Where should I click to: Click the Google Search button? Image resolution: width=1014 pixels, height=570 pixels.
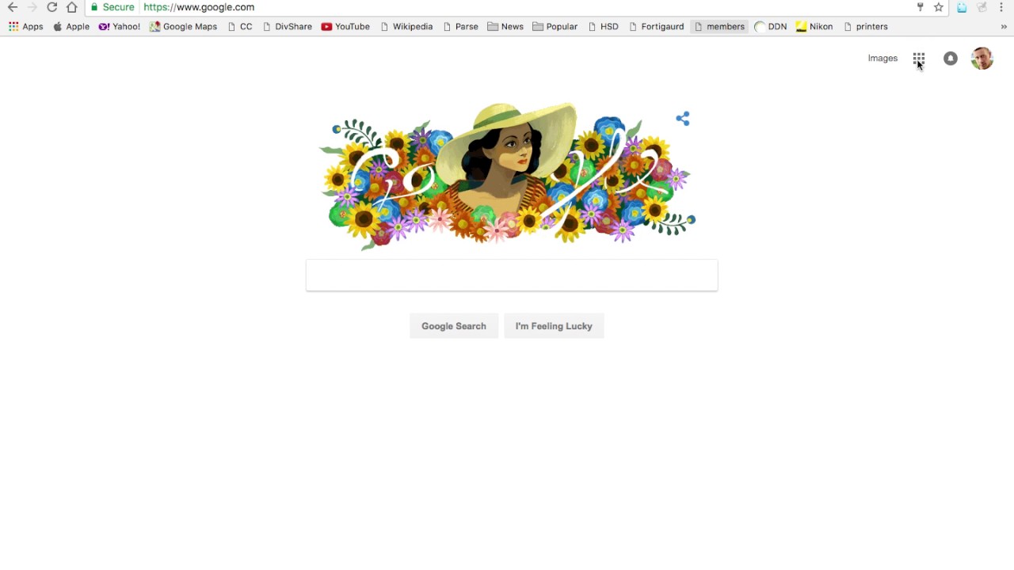coord(454,326)
